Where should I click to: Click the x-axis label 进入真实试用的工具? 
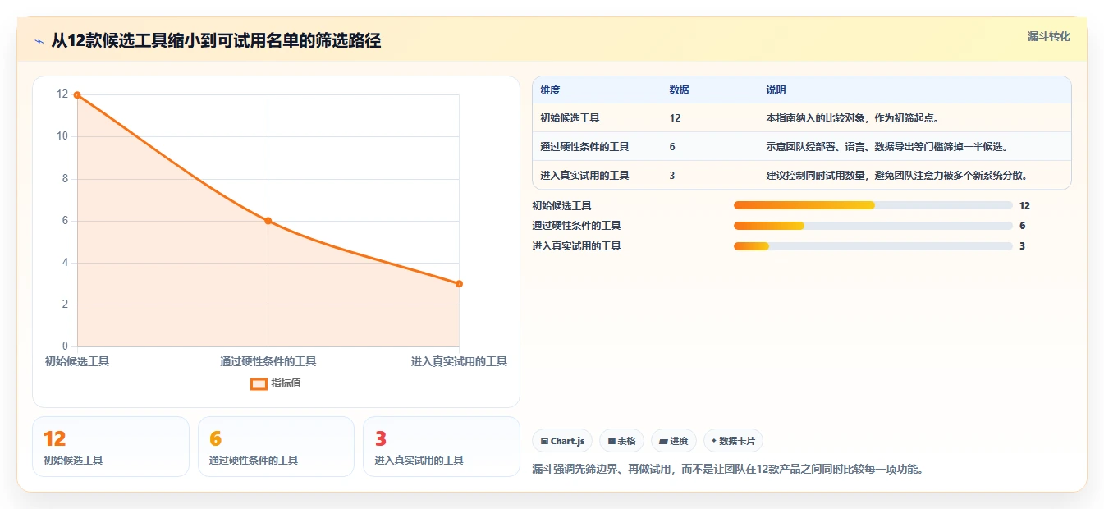[x=459, y=361]
